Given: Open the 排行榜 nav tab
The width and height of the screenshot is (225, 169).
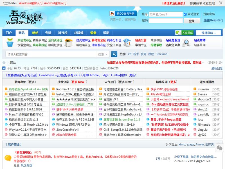Looking at the screenshot, I should point(63,33).
